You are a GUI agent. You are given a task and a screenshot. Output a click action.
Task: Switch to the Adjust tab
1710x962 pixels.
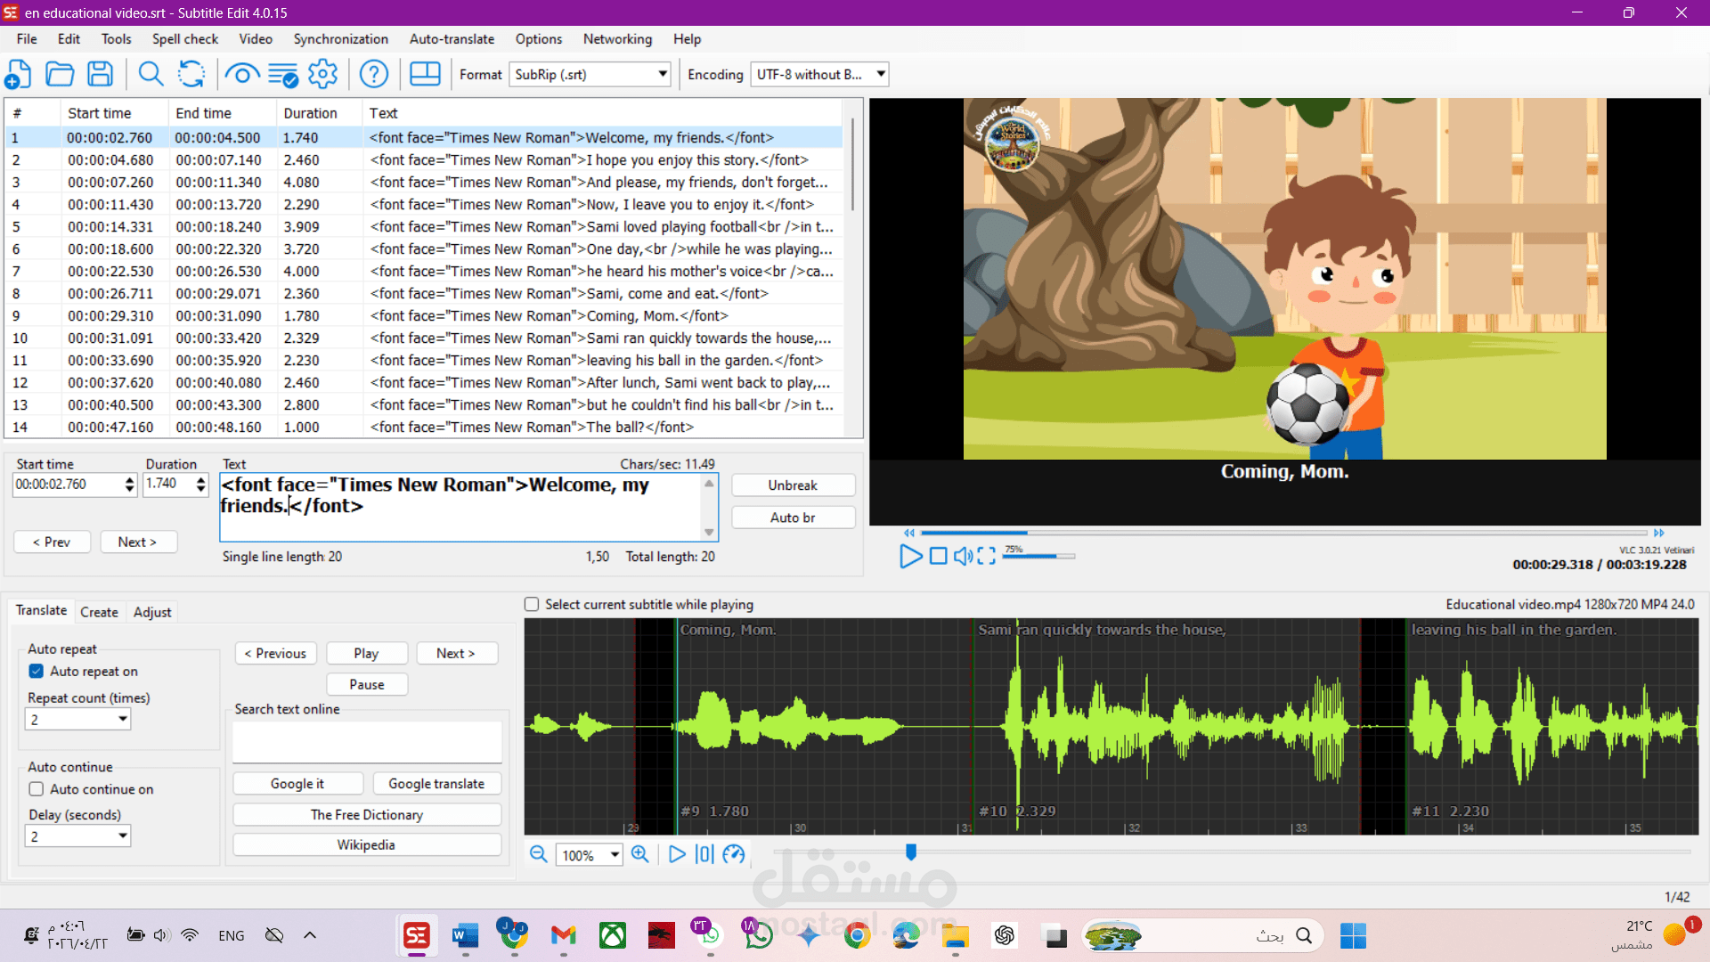152,612
